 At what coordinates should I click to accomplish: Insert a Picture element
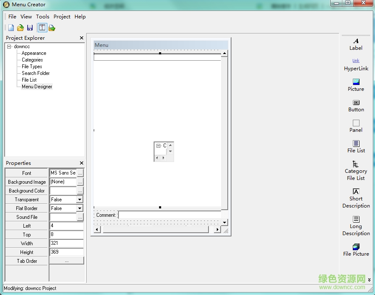pos(356,85)
